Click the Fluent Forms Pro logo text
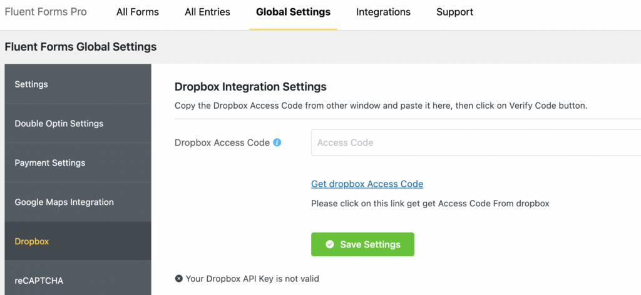This screenshot has height=295, width=641. click(46, 12)
